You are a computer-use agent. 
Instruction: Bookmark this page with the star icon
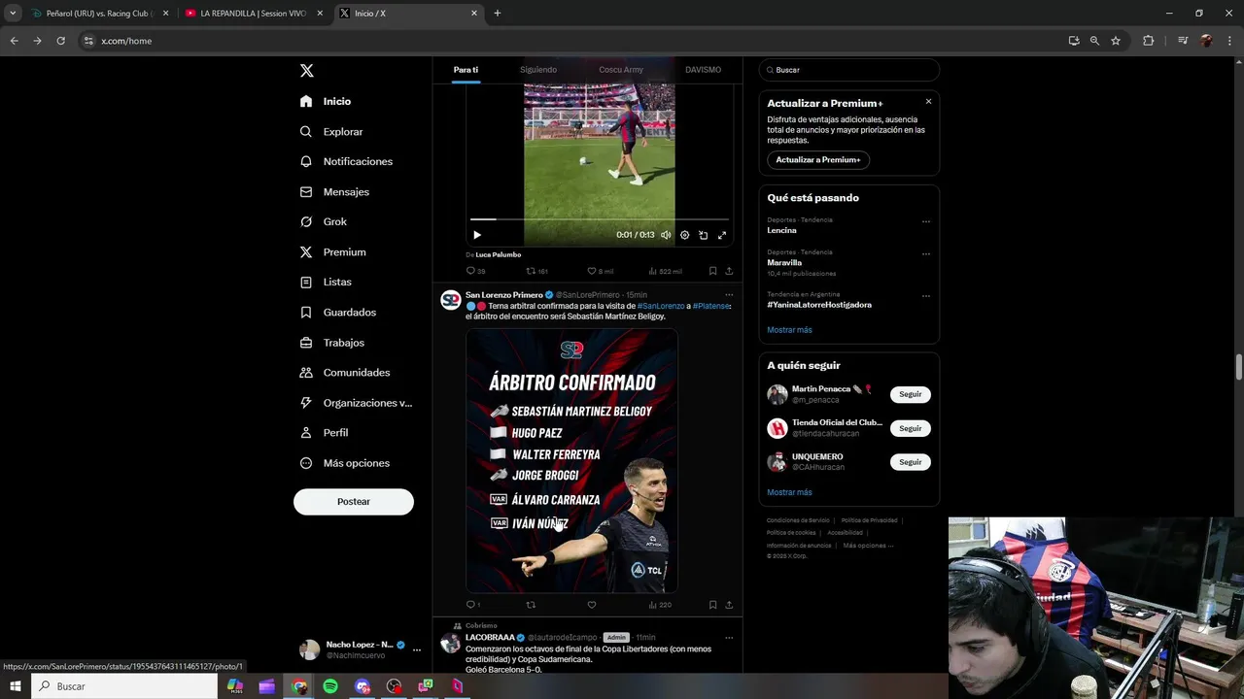pyautogui.click(x=1116, y=41)
